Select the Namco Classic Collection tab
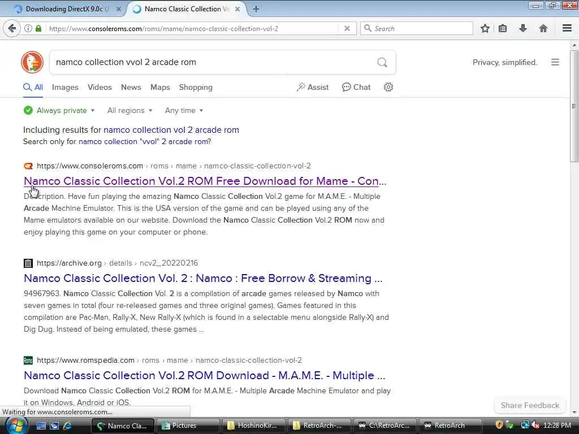 coord(187,9)
